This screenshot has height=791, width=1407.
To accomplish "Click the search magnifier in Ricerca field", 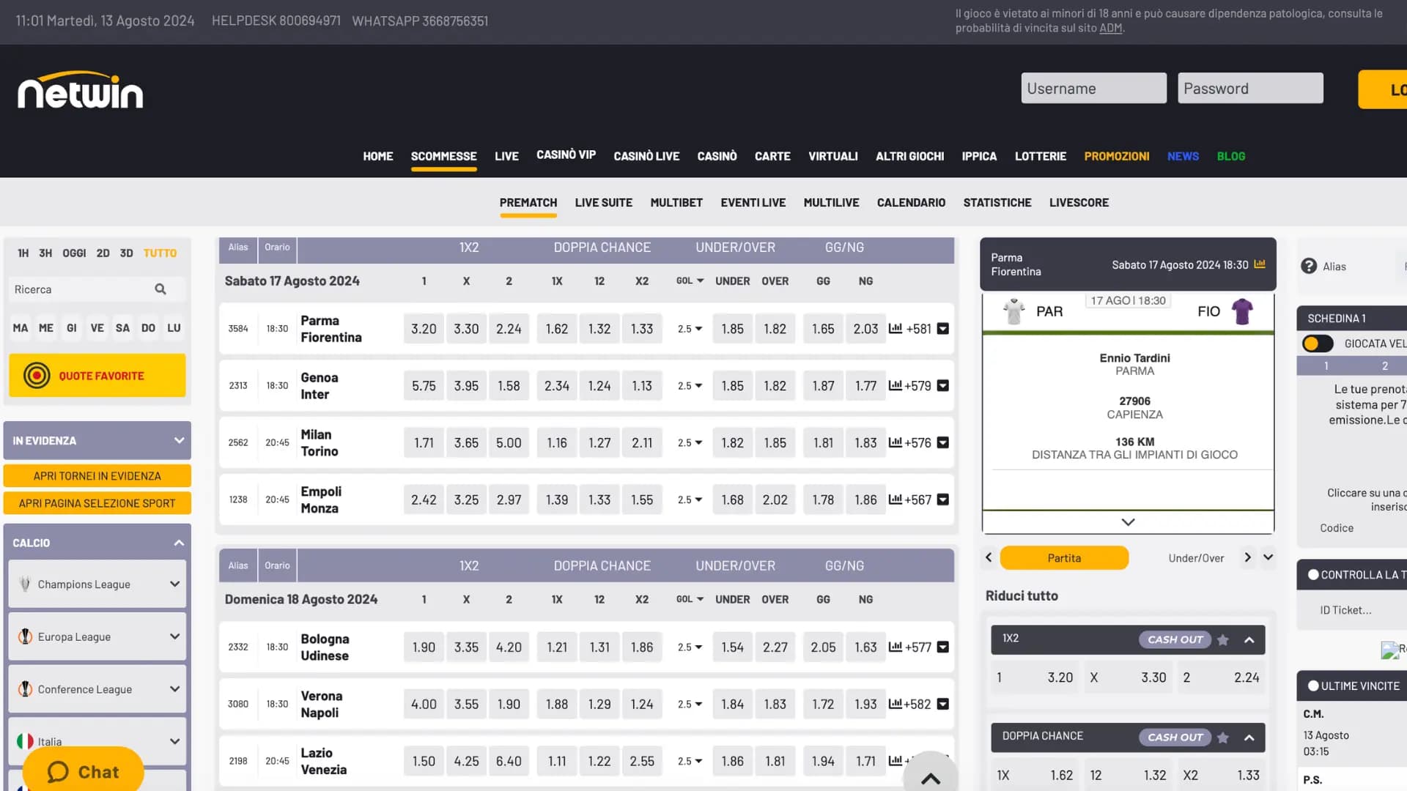I will 160,289.
